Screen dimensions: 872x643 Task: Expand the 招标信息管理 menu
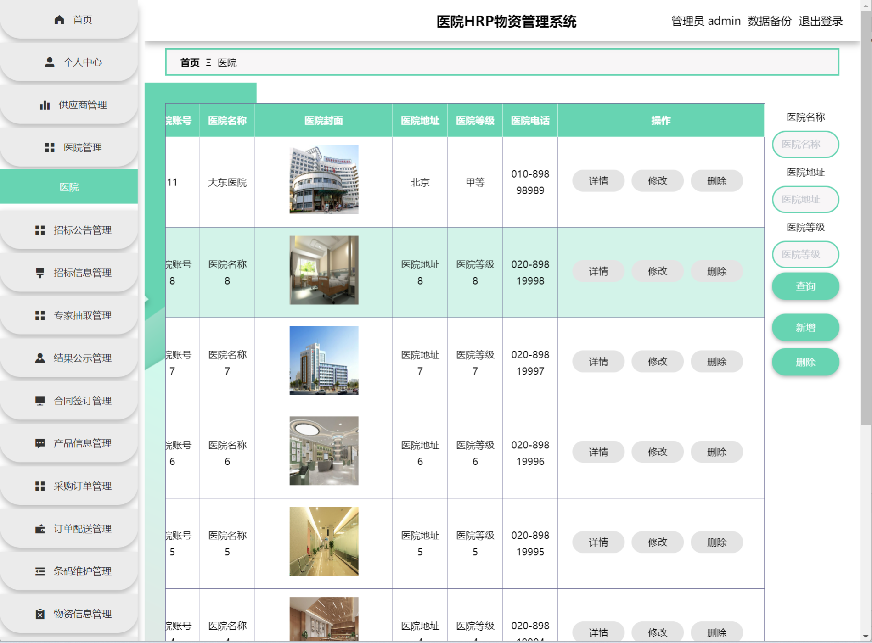pos(69,273)
